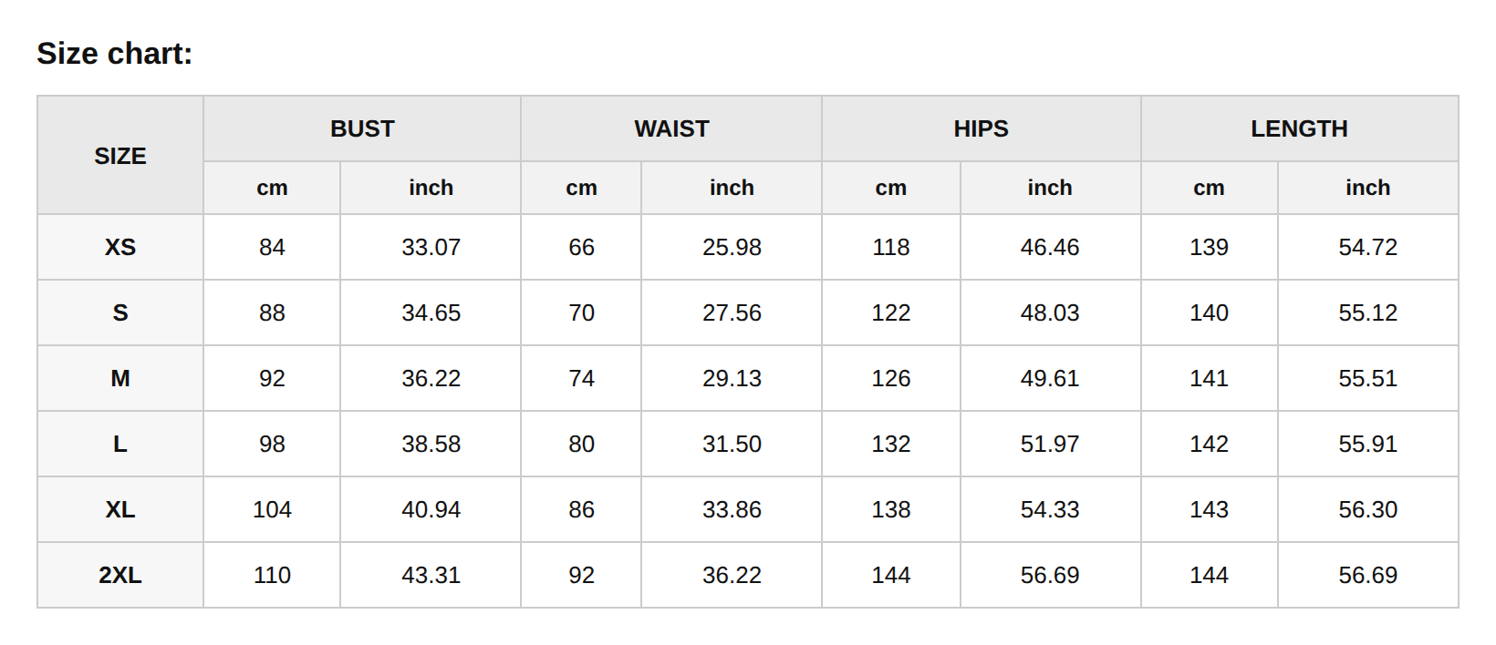Select the XS size row label
Screen dimensions: 1496x645
120,247
